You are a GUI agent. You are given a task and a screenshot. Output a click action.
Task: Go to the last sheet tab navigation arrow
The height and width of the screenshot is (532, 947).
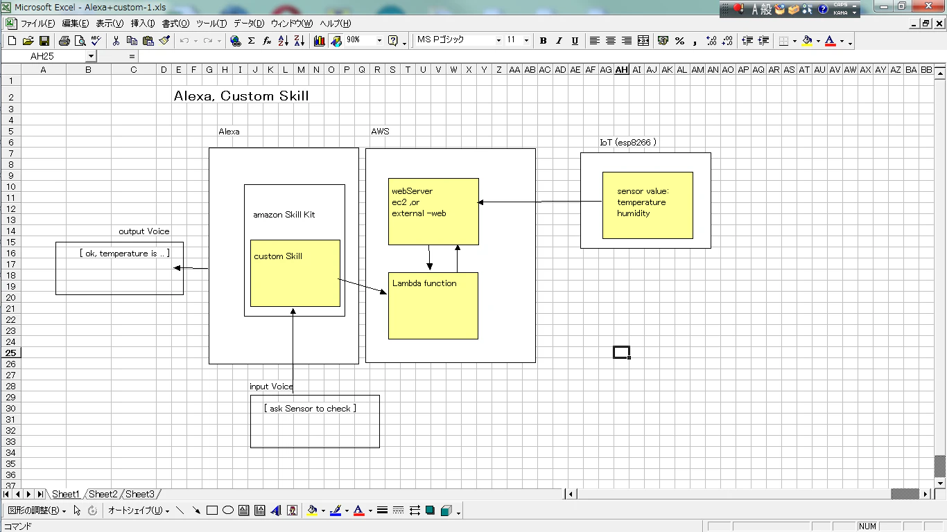pos(40,494)
